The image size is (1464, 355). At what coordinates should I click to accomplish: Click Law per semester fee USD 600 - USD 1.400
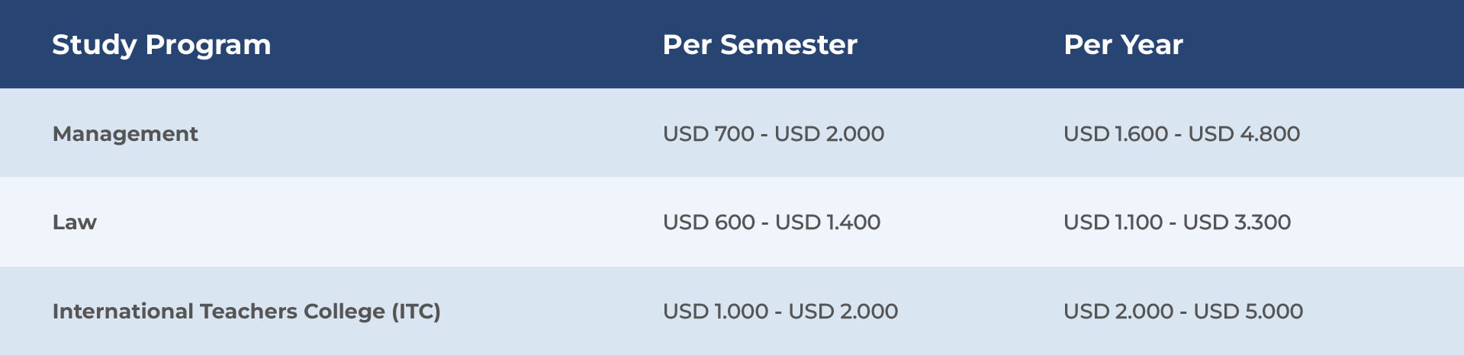coord(771,222)
